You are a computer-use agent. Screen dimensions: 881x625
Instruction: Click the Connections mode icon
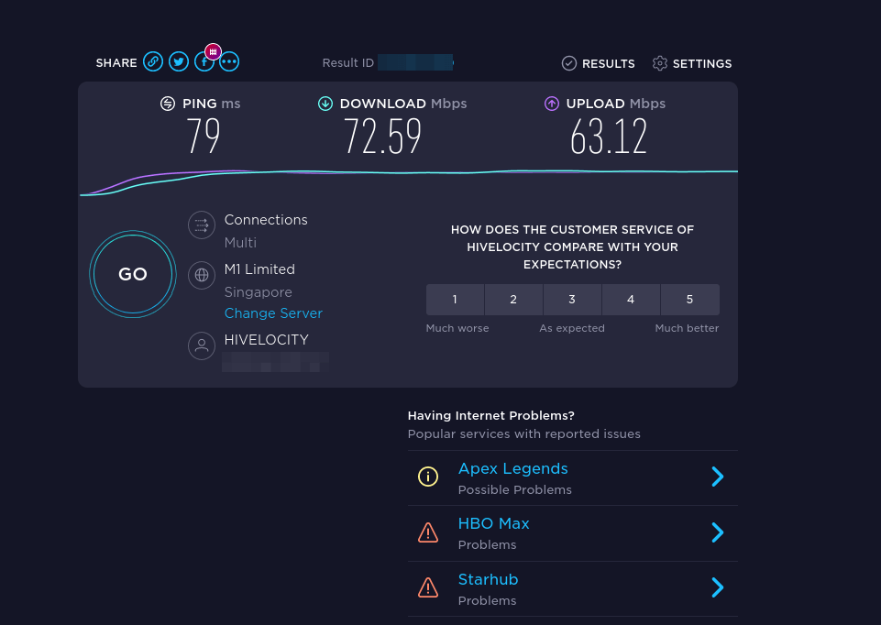[x=202, y=225]
